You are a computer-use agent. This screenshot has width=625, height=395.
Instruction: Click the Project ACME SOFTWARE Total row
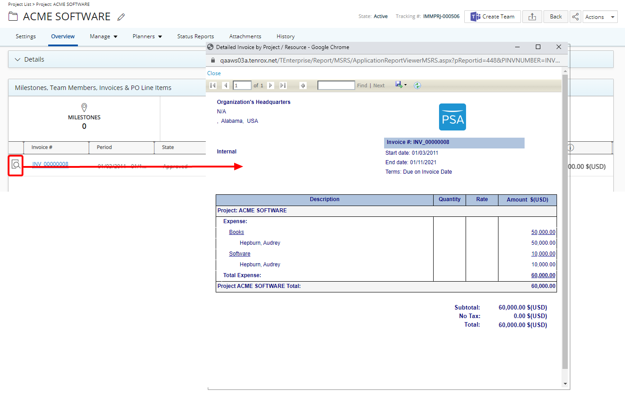point(386,287)
